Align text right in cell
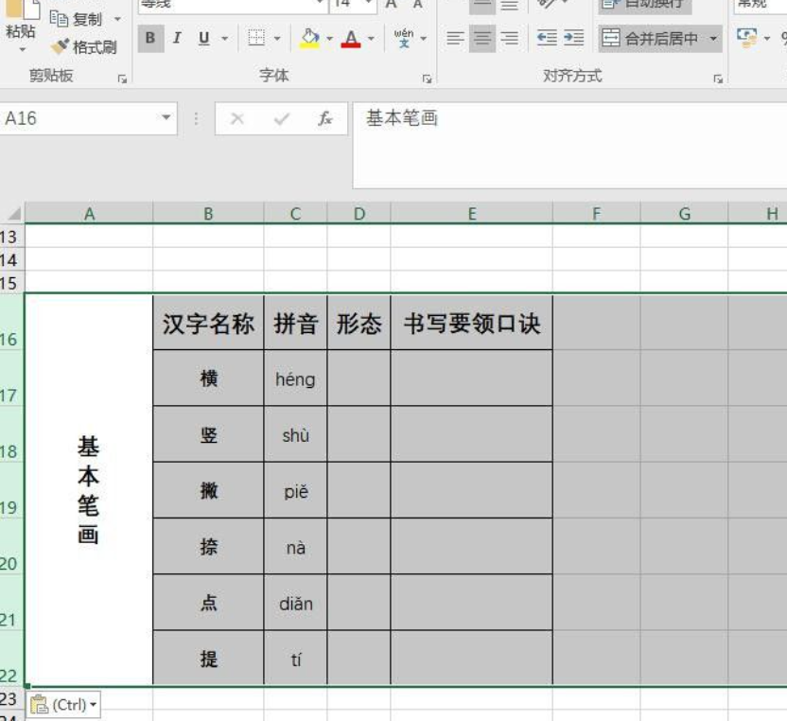 tap(510, 39)
